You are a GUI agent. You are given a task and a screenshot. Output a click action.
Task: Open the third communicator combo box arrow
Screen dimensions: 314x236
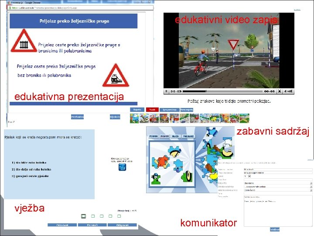[311, 190]
